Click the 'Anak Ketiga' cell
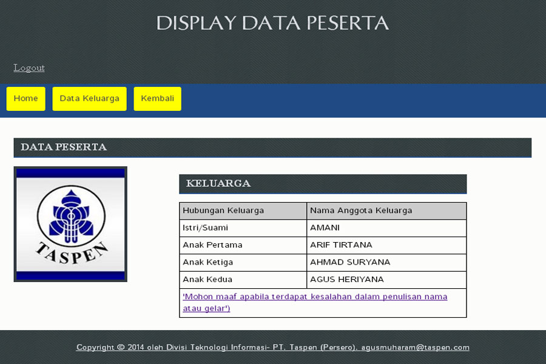The height and width of the screenshot is (364, 546). (x=243, y=262)
